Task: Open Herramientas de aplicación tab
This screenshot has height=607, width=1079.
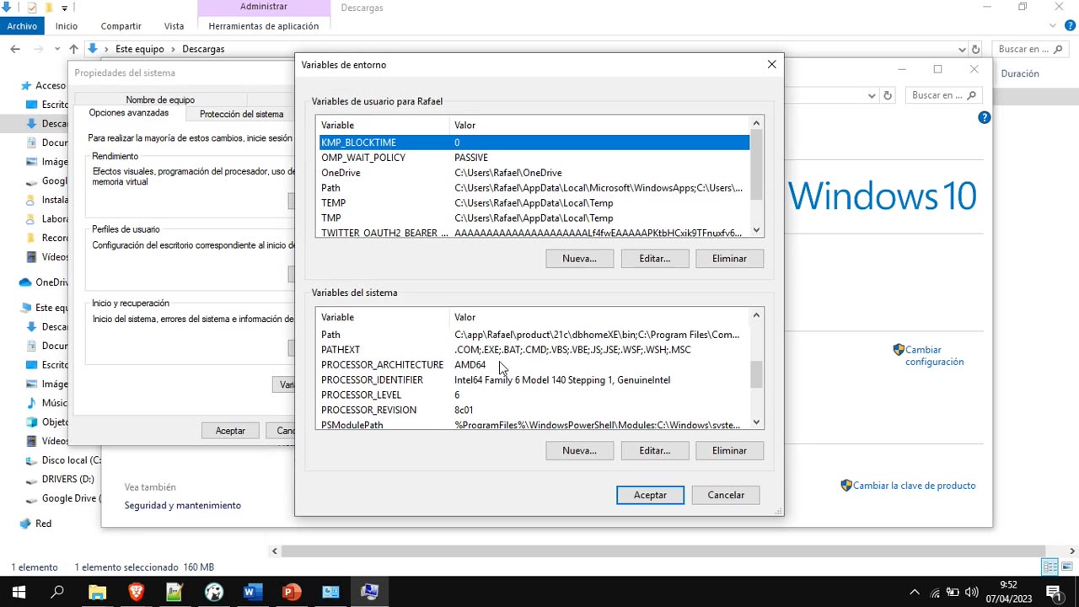Action: click(x=264, y=26)
